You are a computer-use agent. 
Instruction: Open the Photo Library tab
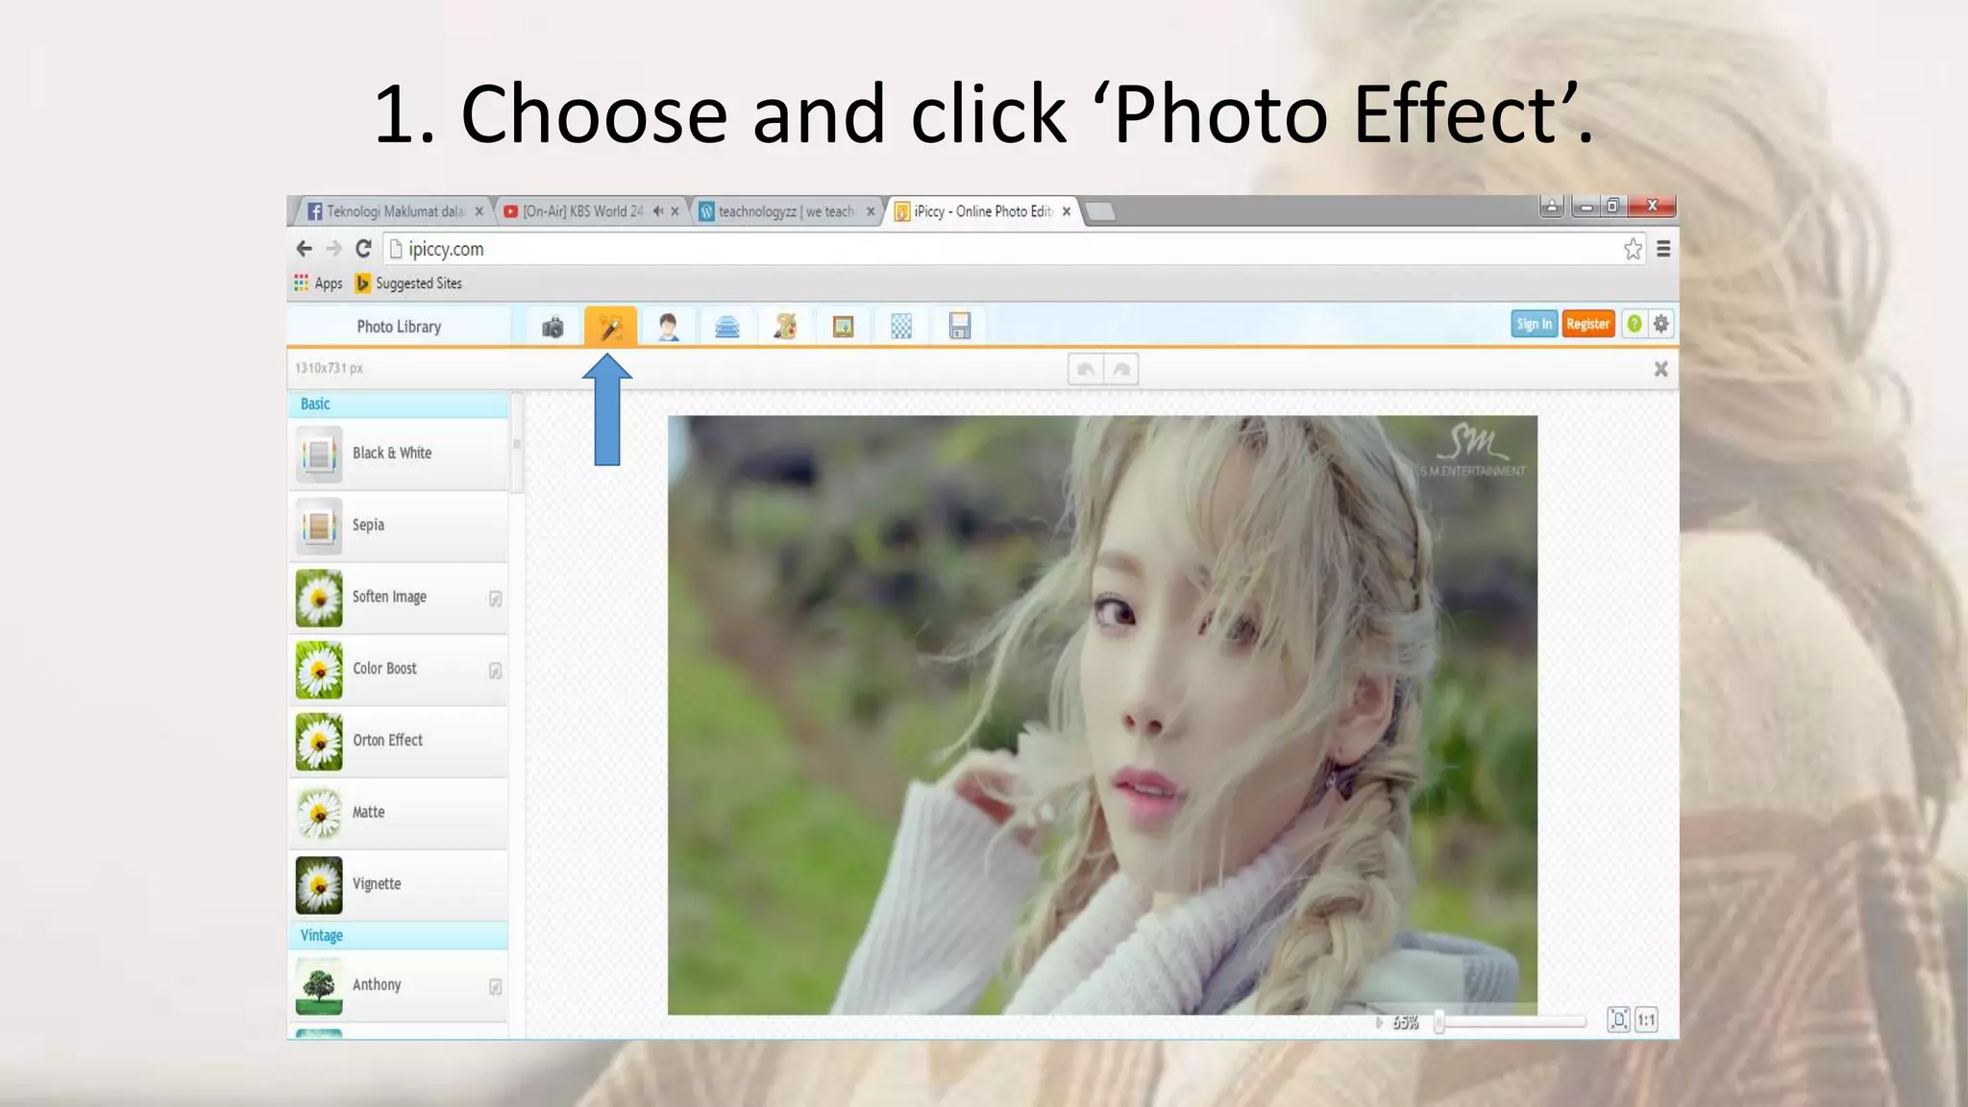(399, 327)
